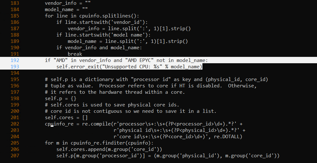Click line number 193 in the gutter
Screen dimensions: 317x163
click(15, 67)
